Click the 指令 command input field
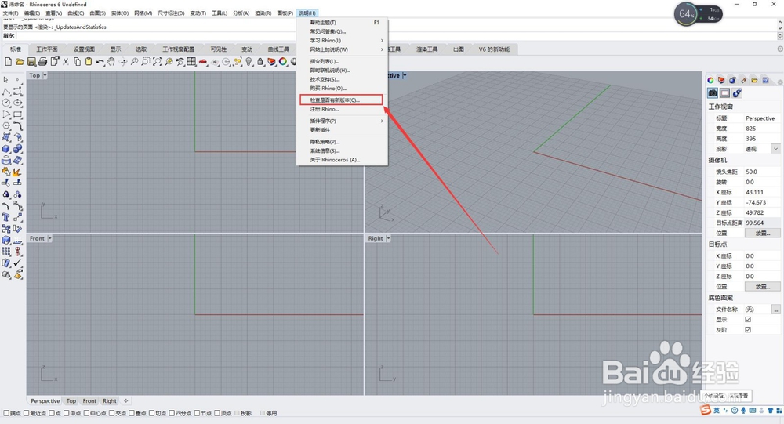 tap(395, 35)
